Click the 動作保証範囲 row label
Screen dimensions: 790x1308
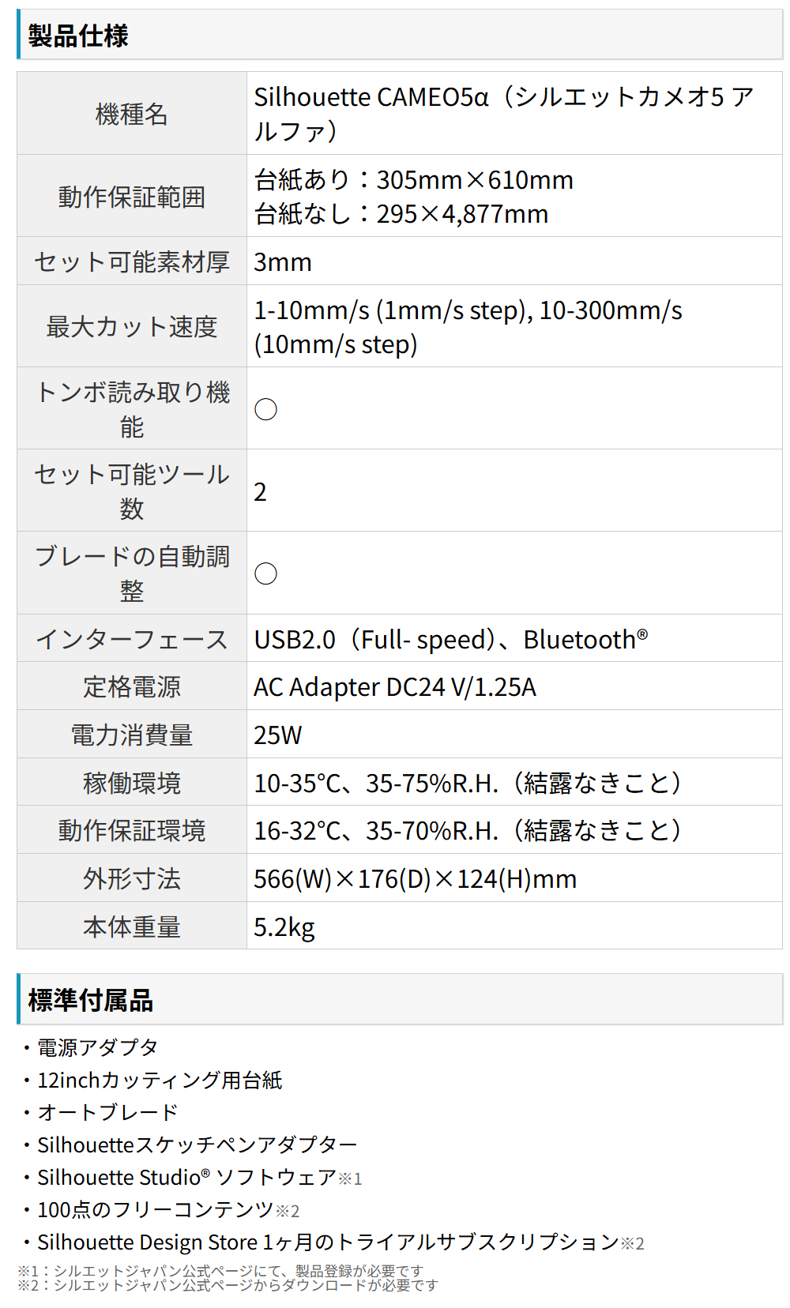[x=131, y=197]
